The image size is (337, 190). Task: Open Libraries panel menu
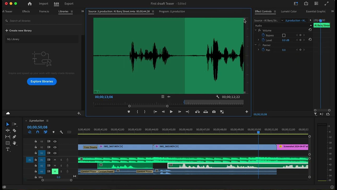(x=72, y=12)
